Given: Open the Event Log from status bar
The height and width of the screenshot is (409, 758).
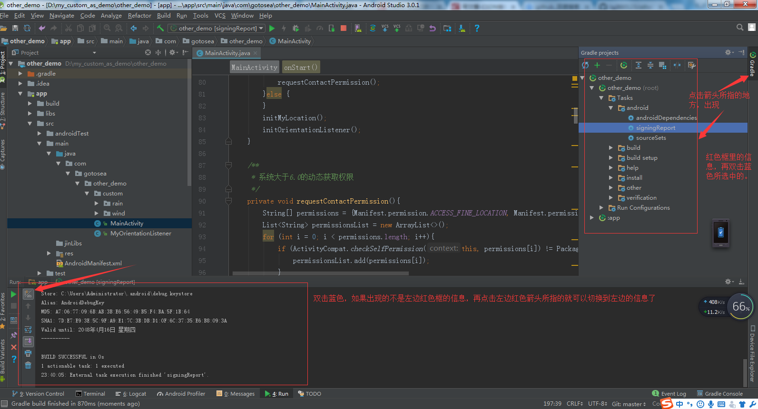Looking at the screenshot, I should click(x=669, y=394).
